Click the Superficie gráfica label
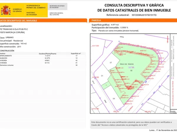 [x=101, y=25]
